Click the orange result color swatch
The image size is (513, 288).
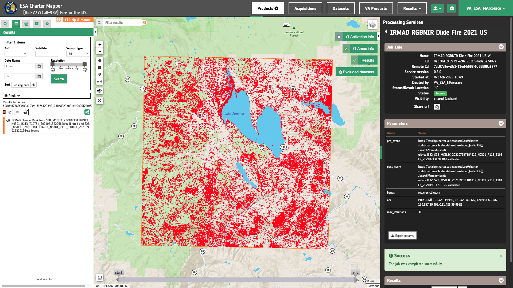click(x=4, y=112)
